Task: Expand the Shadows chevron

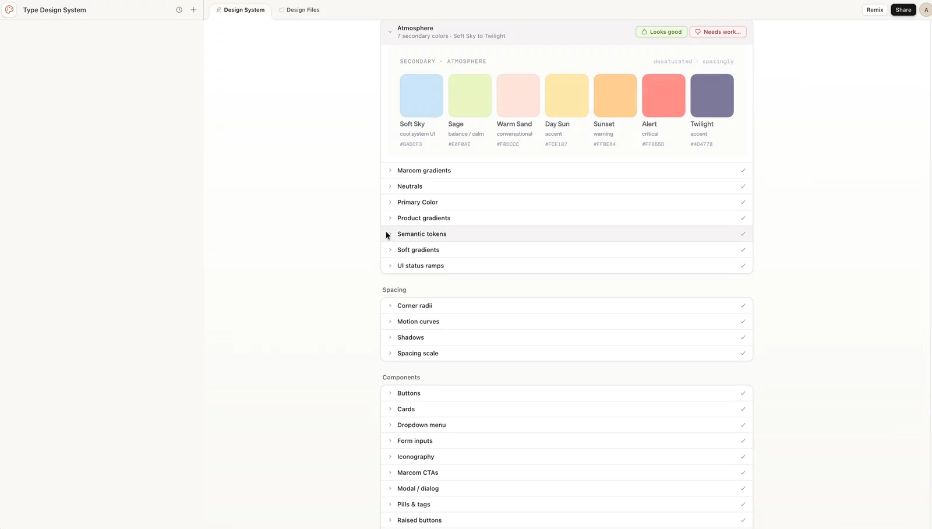Action: [x=390, y=337]
